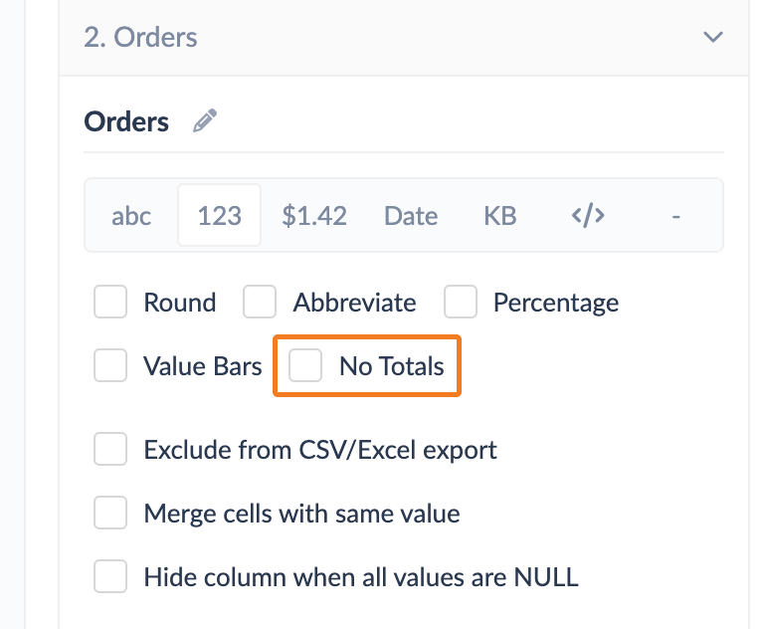Screen dimensions: 764x629
Task: Enable Merge cells with same value
Action: tap(110, 513)
